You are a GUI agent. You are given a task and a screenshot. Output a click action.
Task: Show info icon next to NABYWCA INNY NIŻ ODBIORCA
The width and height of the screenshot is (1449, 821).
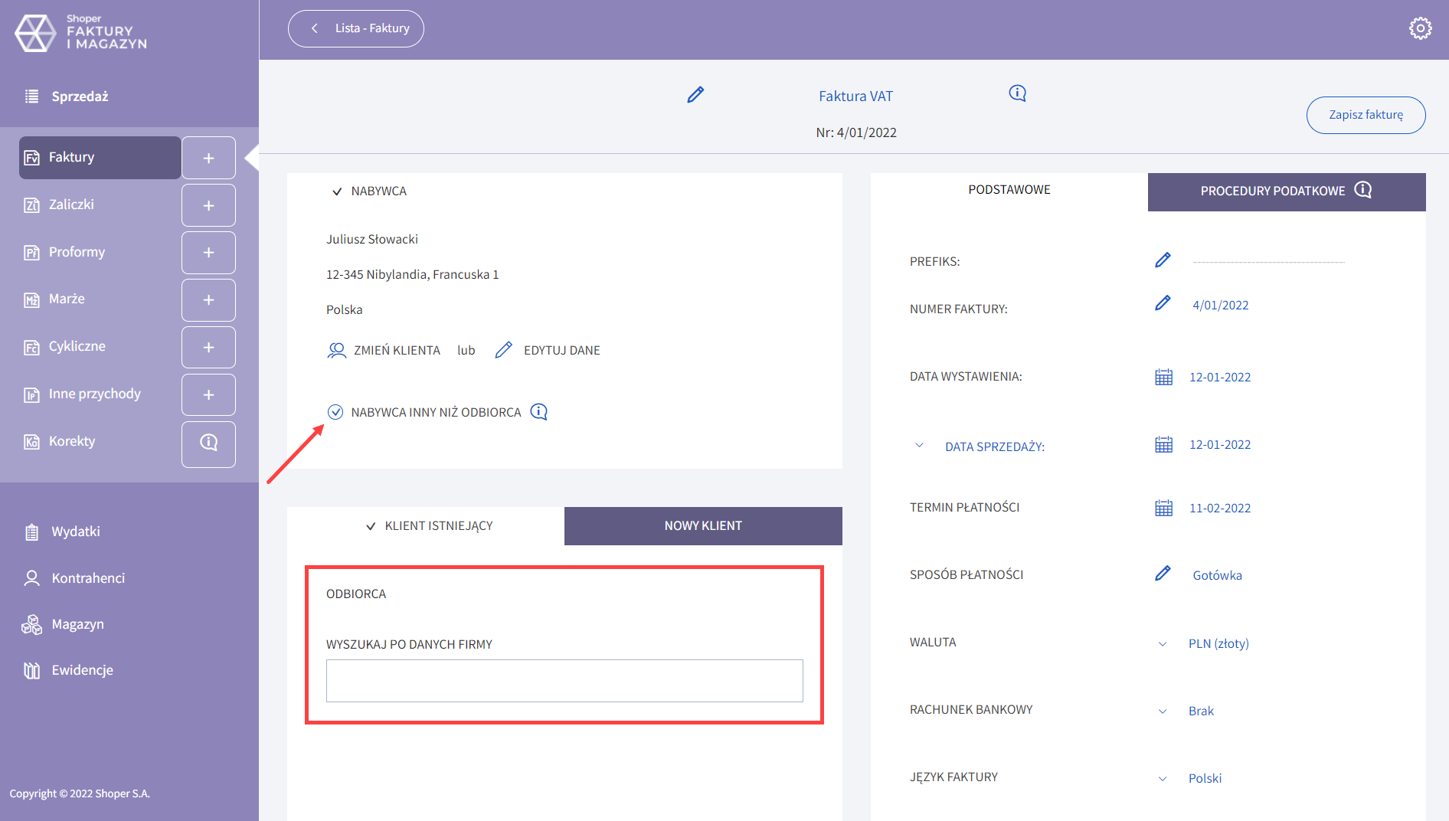coord(539,412)
